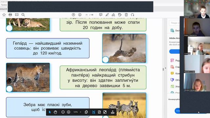Image resolution: width=210 pixels, height=118 pixels.
Task: Open the Export PDF tool
Action: [175, 30]
